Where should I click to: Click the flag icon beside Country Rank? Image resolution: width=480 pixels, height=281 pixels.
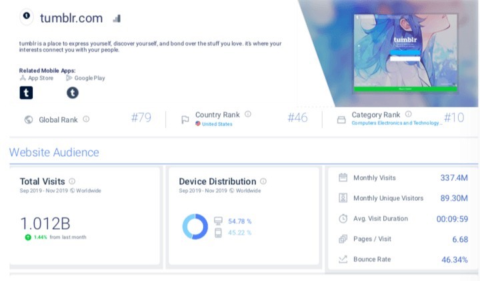185,120
